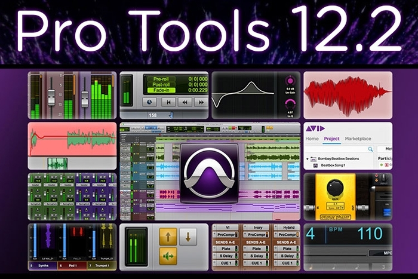This screenshot has width=418, height=279.
Task: Click the yellow up arrow button
Action: point(168,237)
